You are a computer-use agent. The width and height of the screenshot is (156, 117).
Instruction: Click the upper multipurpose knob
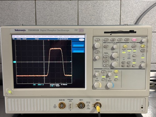[97, 46]
